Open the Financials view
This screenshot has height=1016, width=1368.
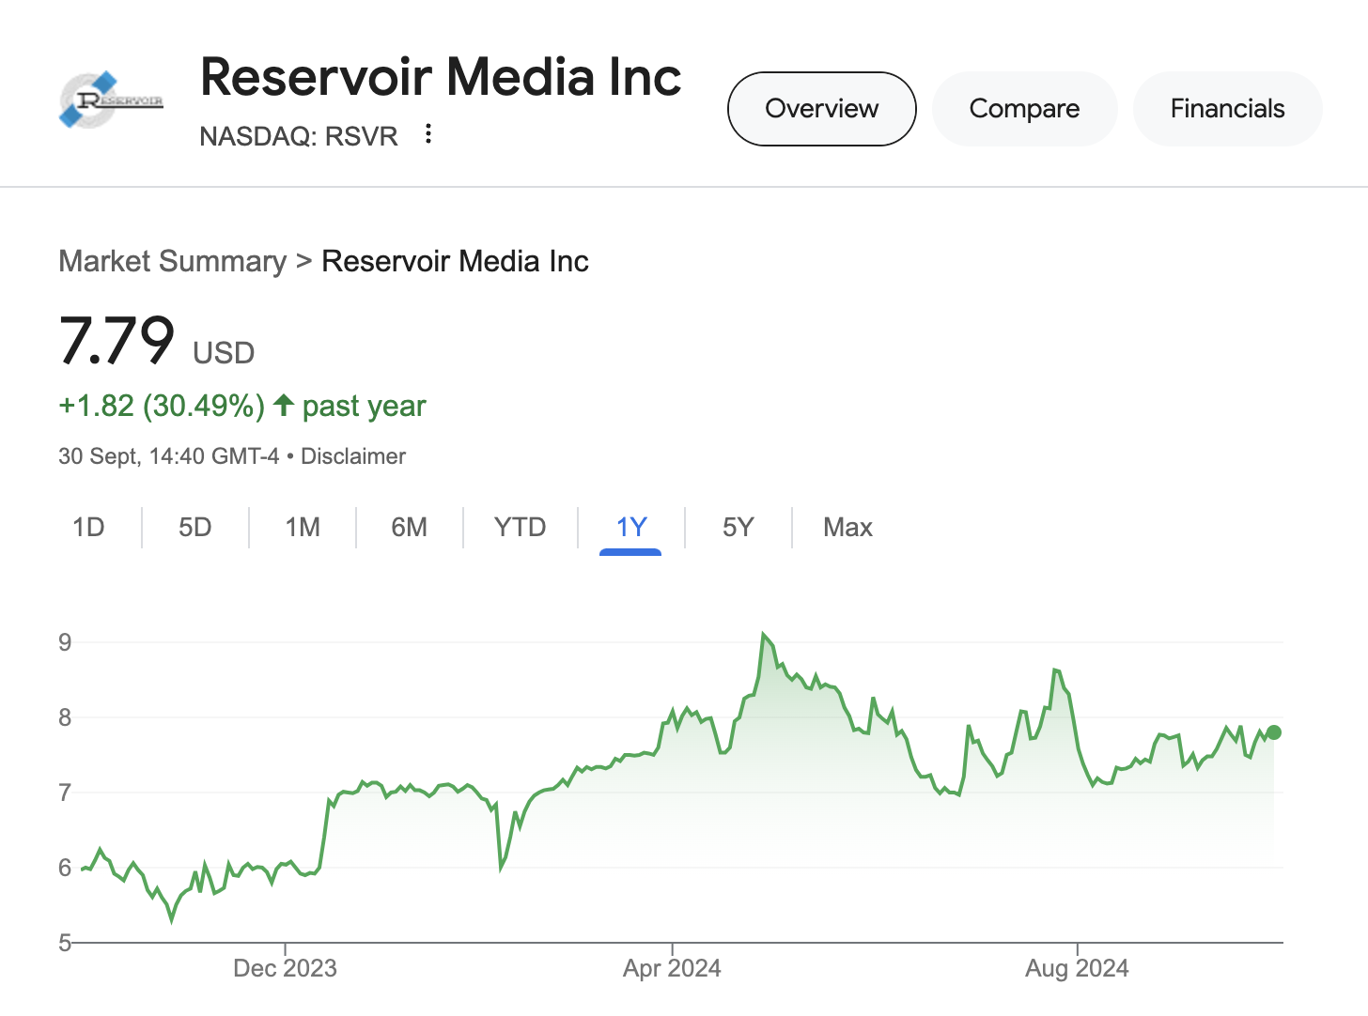pyautogui.click(x=1227, y=108)
